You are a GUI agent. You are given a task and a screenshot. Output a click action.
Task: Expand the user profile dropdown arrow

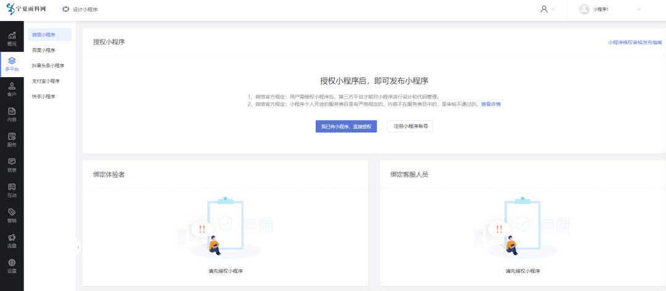click(x=553, y=9)
